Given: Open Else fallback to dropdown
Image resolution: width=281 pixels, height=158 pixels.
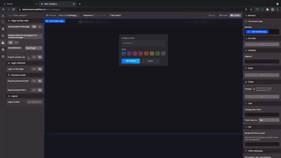Looking at the screenshot, I should tap(33, 48).
